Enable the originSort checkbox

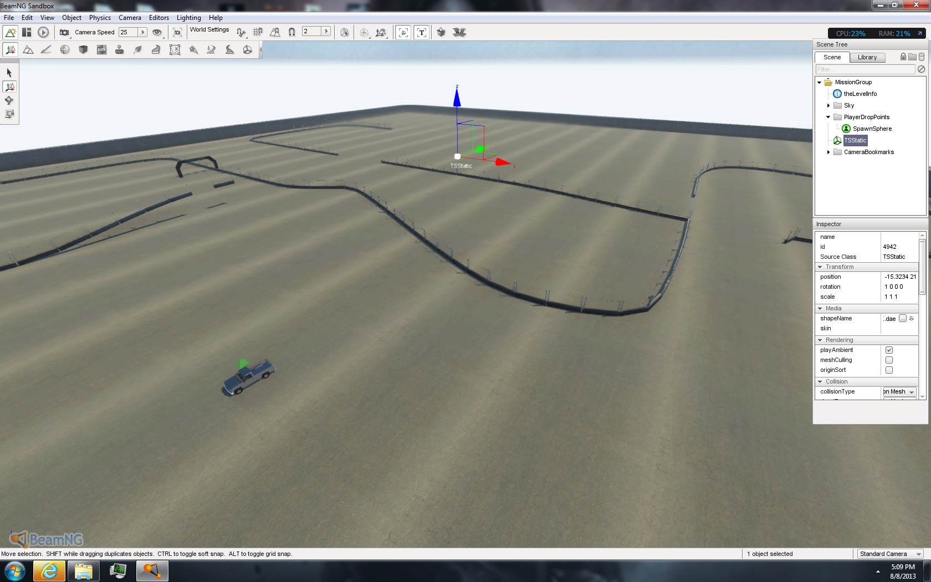tap(889, 370)
